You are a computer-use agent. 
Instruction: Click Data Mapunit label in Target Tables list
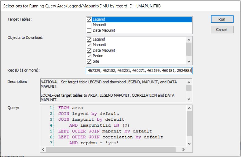pos(104,30)
